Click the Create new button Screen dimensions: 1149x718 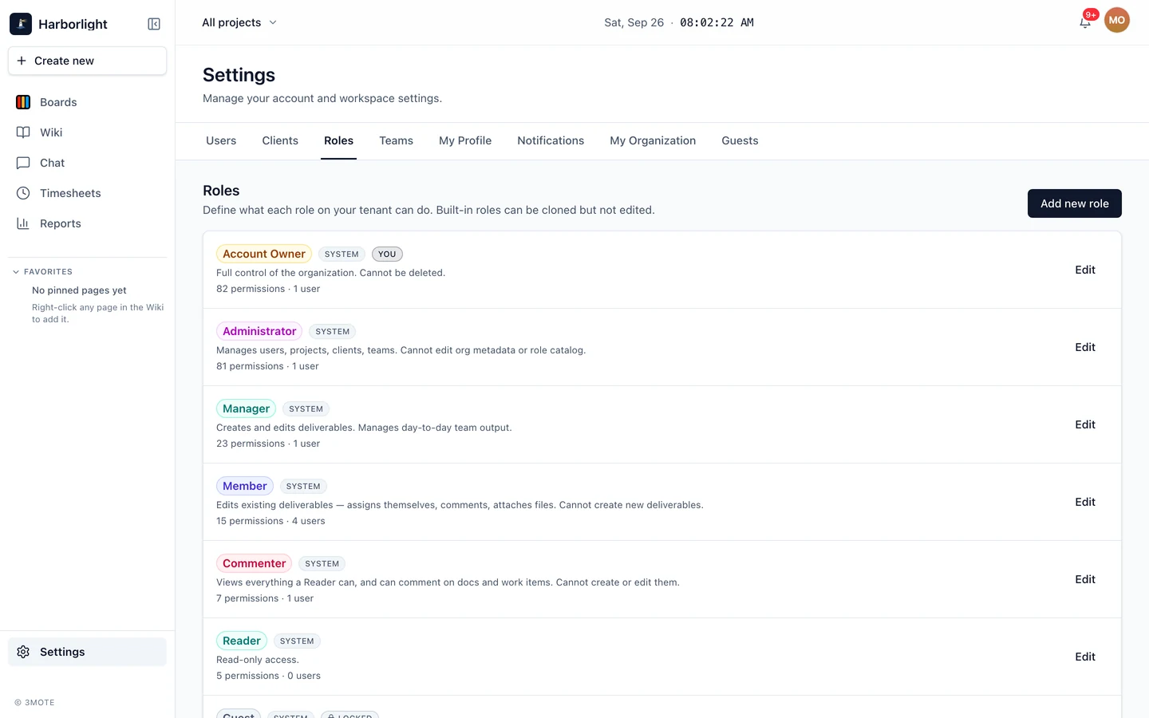coord(87,61)
